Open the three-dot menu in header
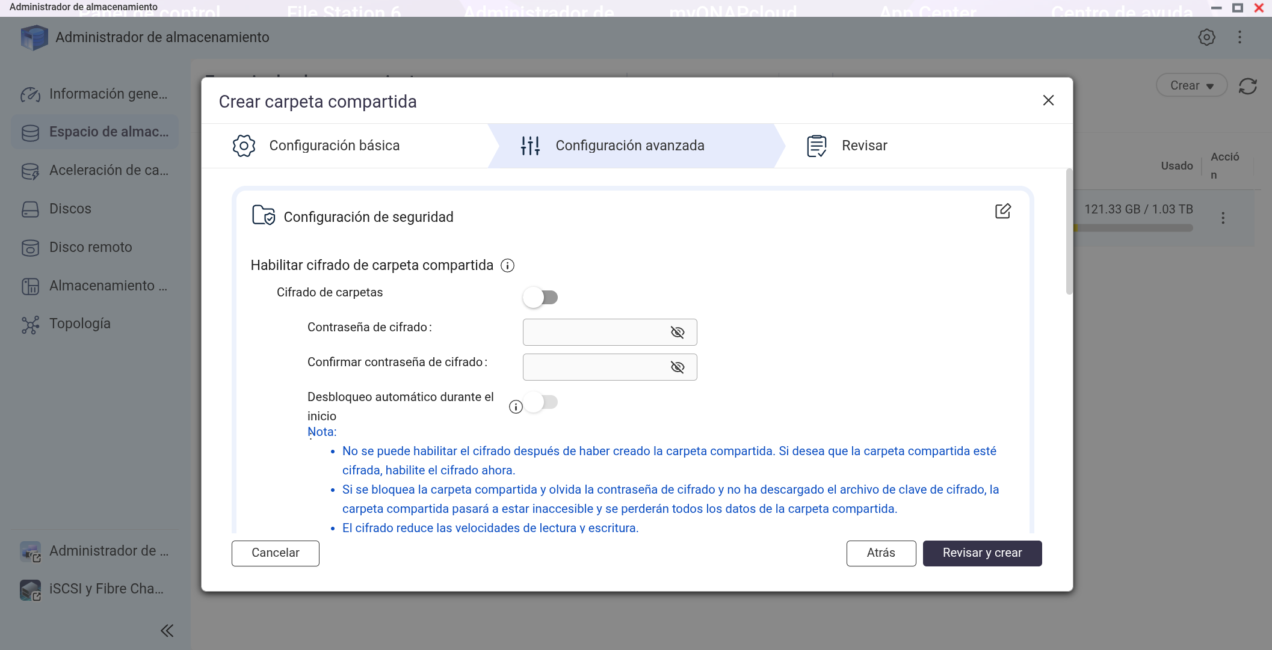The height and width of the screenshot is (650, 1272). coord(1240,37)
